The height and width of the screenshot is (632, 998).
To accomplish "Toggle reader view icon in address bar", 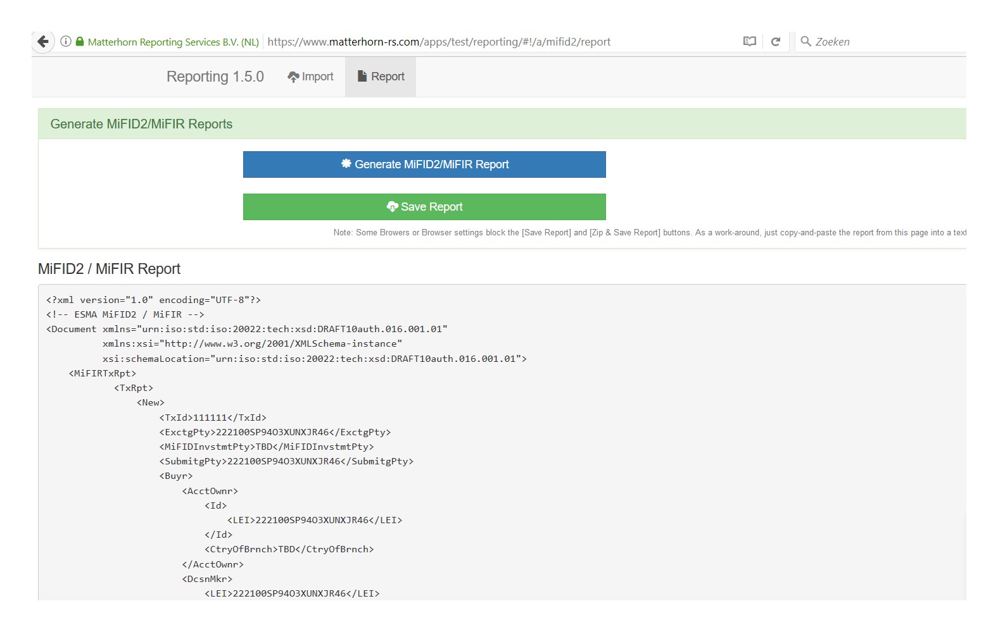I will (x=749, y=42).
